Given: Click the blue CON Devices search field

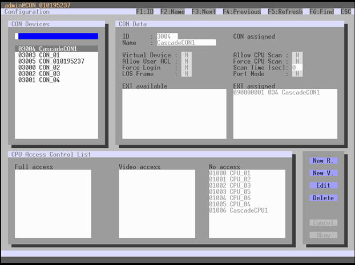Looking at the screenshot, I should [57, 36].
